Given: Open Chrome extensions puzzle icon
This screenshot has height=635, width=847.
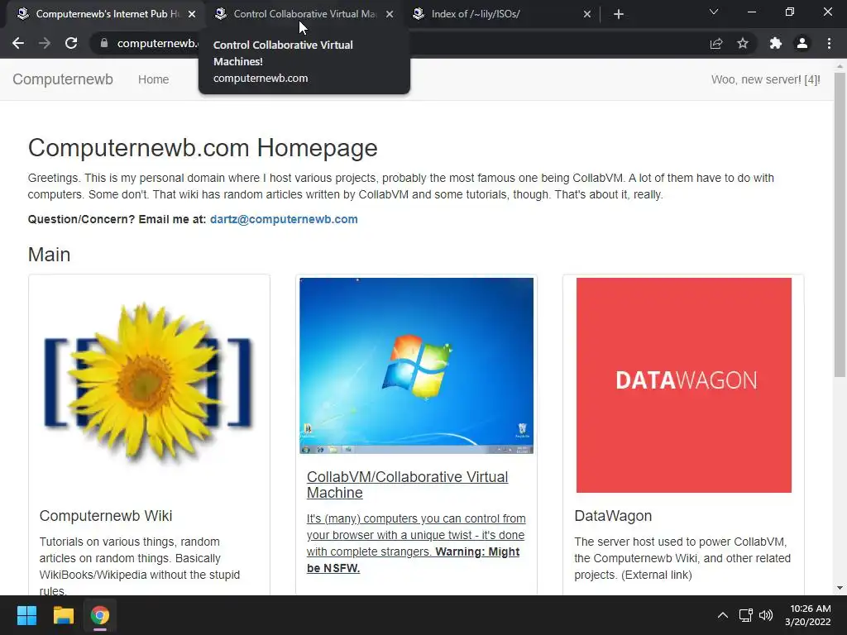Looking at the screenshot, I should pyautogui.click(x=776, y=43).
